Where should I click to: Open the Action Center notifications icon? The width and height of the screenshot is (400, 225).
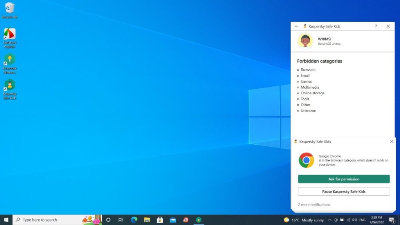click(392, 220)
